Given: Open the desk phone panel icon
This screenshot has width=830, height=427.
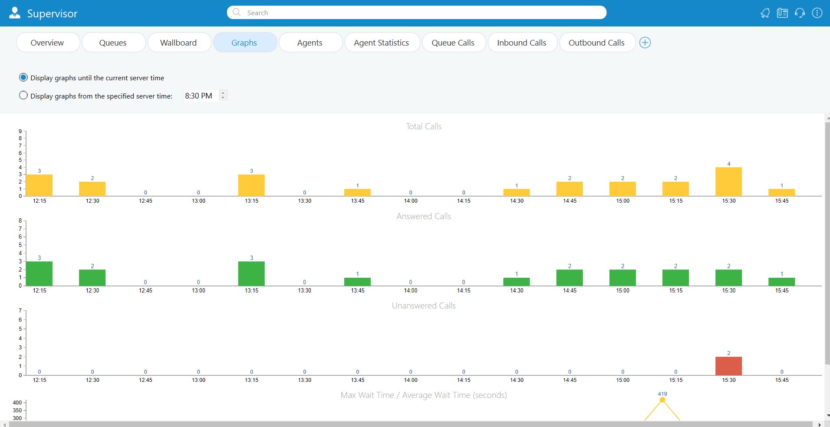Looking at the screenshot, I should pos(782,13).
